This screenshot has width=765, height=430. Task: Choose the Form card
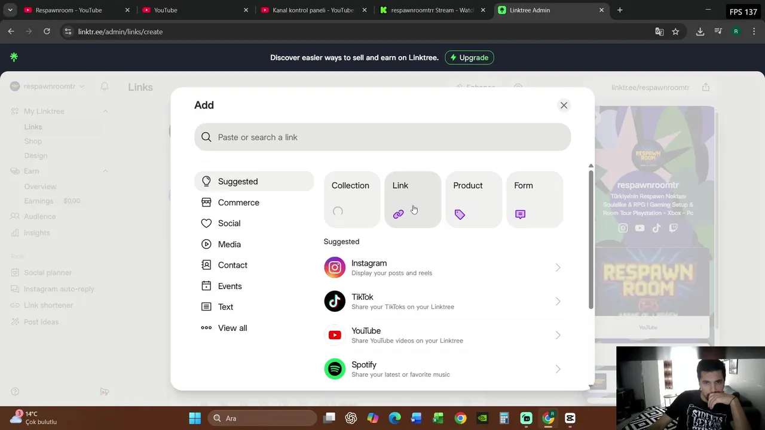[x=535, y=199]
